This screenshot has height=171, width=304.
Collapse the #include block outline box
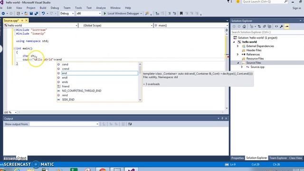15,30
